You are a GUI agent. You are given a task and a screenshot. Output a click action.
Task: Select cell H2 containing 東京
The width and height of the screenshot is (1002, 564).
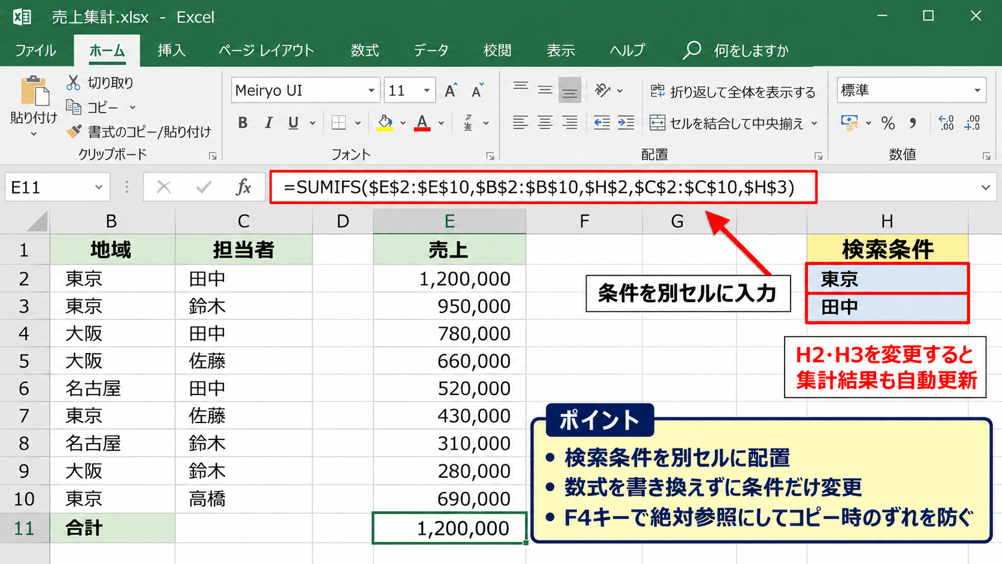[887, 279]
